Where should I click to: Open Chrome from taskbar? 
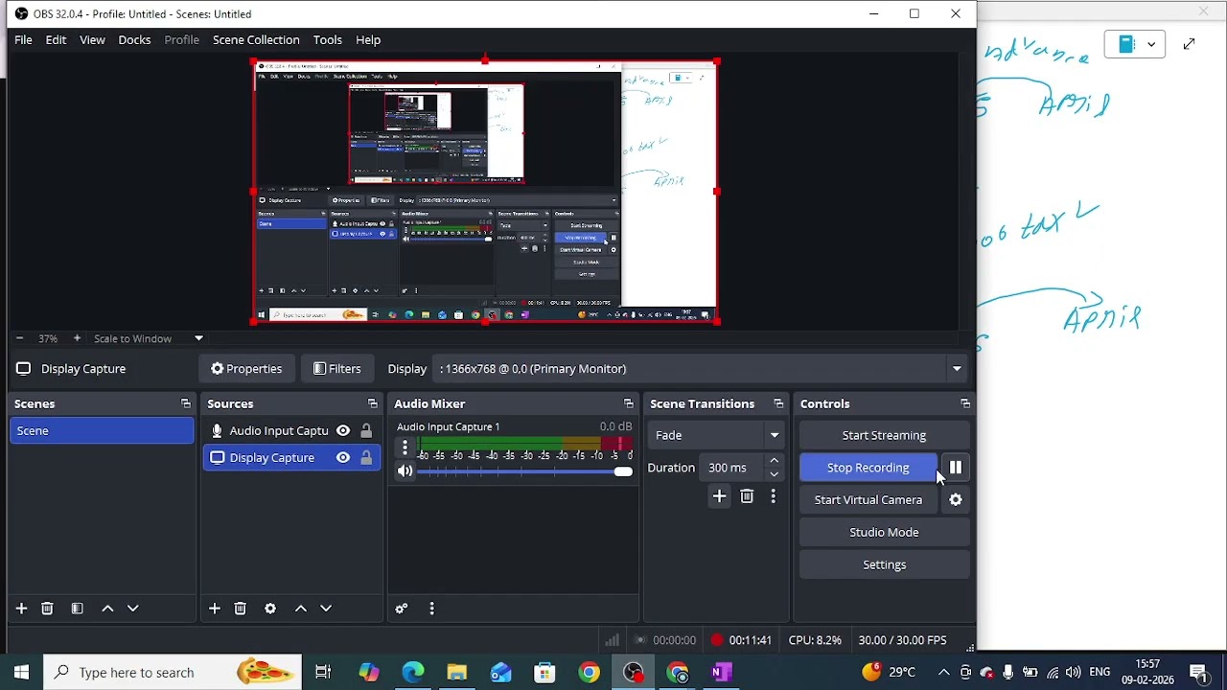point(590,673)
